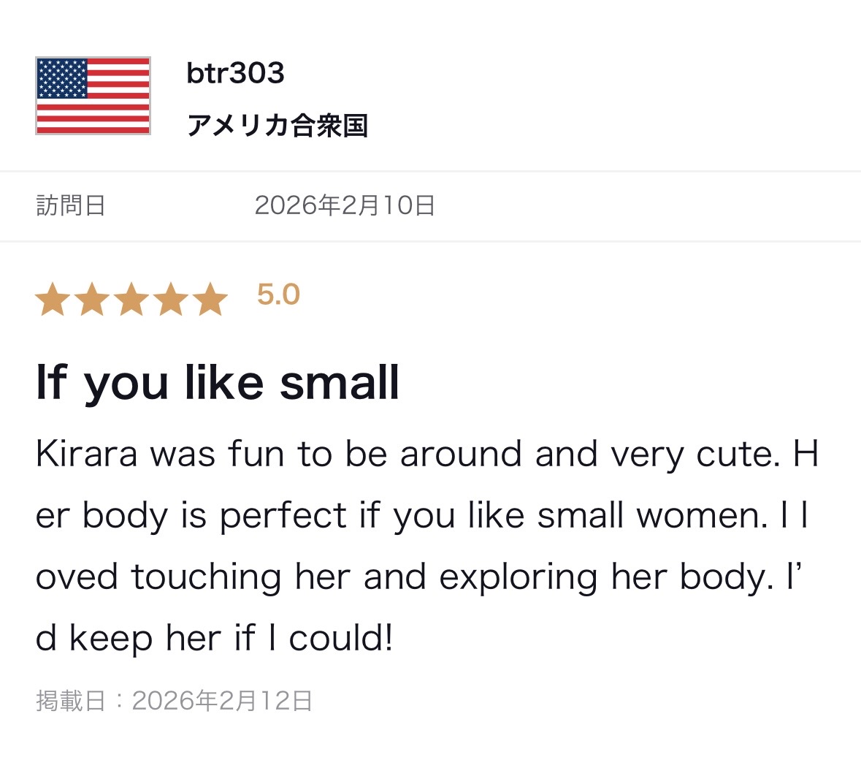Click the review line starting "er body is perfect"
861x760 pixels.
coord(421,515)
